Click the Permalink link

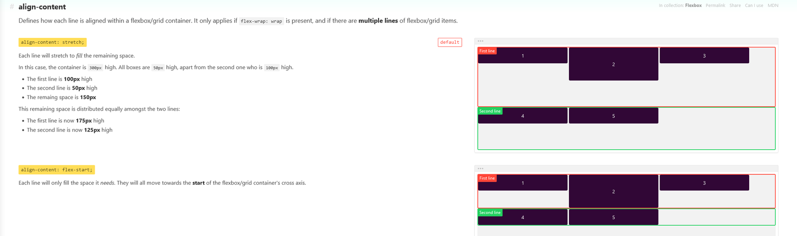[715, 5]
